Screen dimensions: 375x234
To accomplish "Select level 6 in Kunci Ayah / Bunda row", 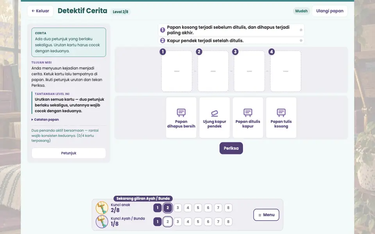I will [x=208, y=222].
